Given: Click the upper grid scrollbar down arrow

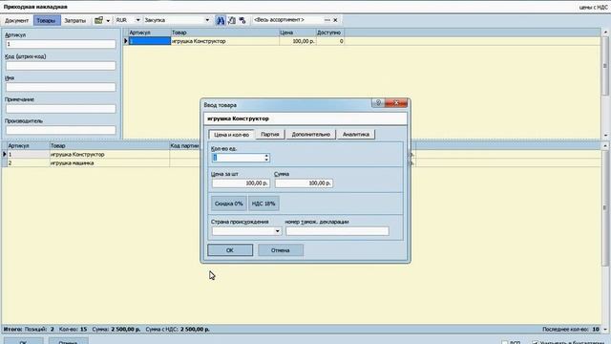Looking at the screenshot, I should pyautogui.click(x=605, y=135).
